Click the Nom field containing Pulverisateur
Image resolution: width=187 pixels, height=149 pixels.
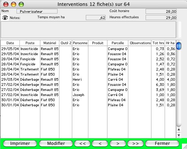37,11
